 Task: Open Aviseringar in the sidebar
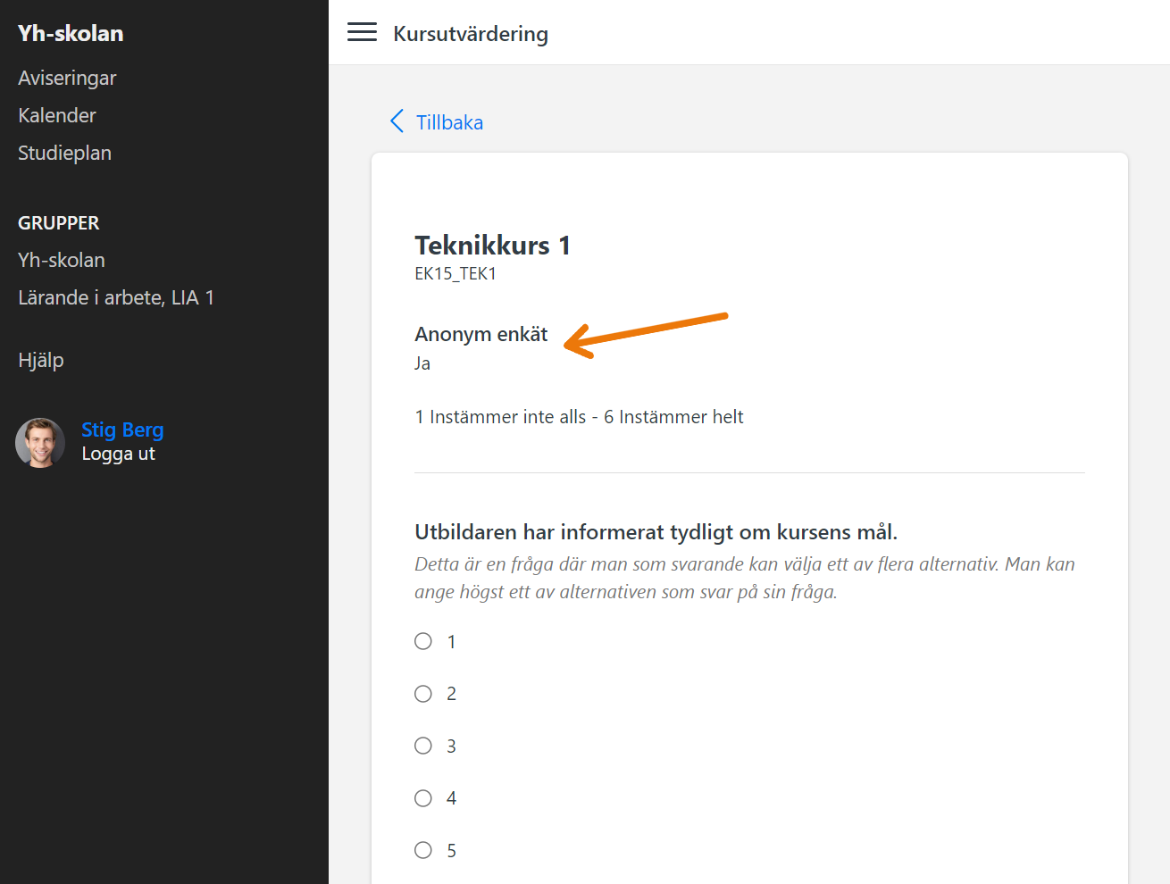67,78
